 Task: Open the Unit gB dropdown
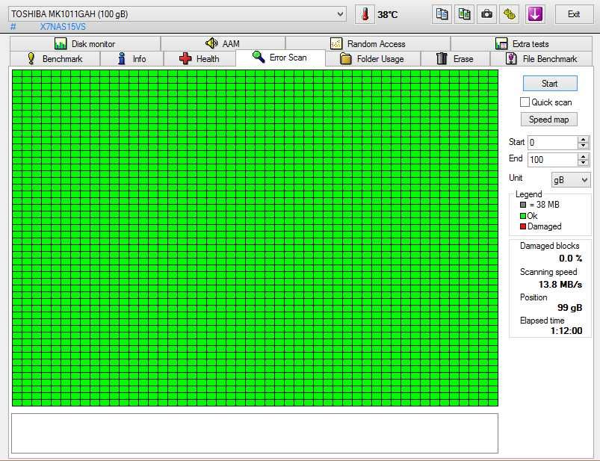pos(570,180)
